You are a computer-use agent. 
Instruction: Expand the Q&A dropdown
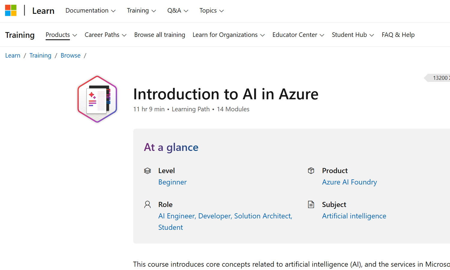[x=178, y=10]
